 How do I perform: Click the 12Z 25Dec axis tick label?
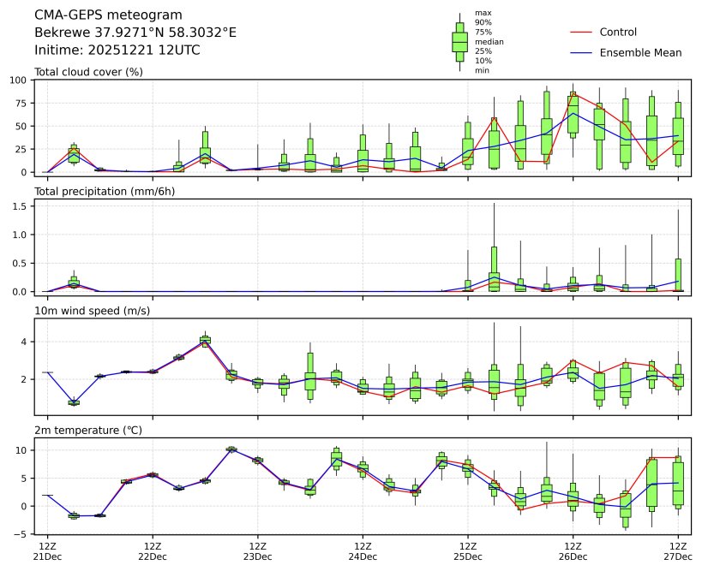pyautogui.click(x=467, y=551)
